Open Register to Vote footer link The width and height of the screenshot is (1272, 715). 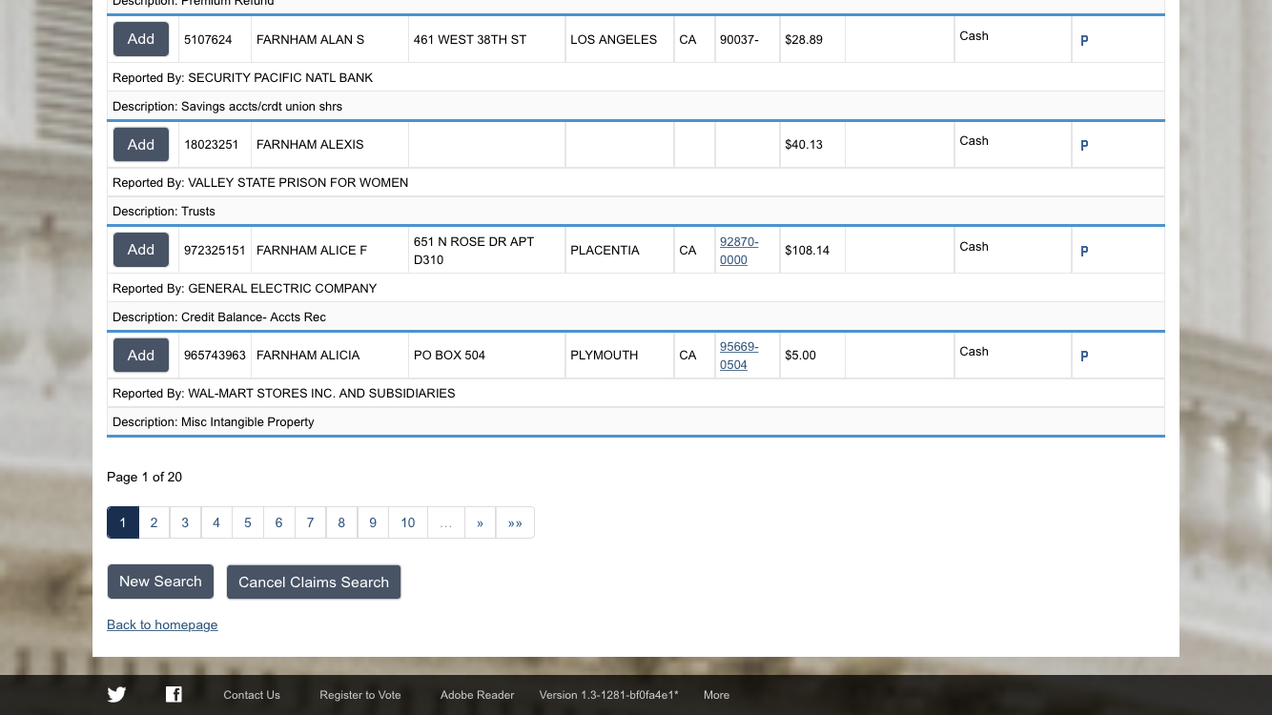[x=360, y=695]
